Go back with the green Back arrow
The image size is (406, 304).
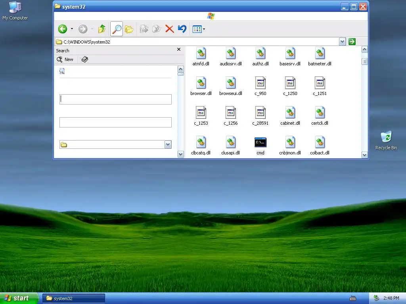click(x=62, y=29)
